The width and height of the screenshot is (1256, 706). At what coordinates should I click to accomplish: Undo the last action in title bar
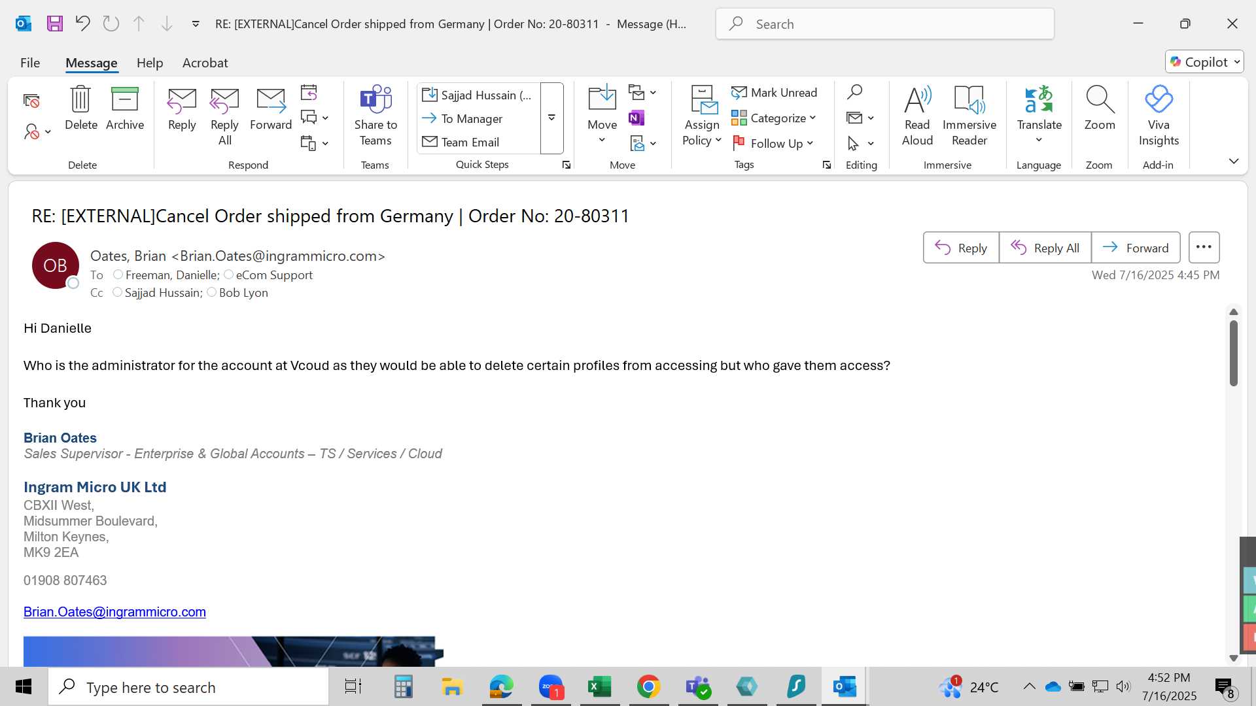(82, 24)
